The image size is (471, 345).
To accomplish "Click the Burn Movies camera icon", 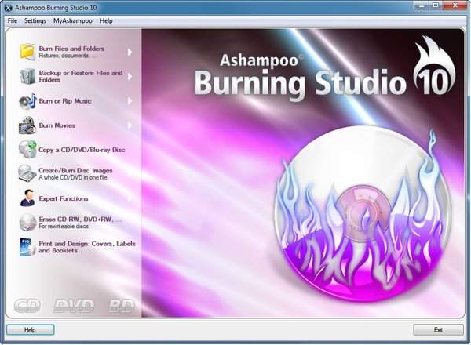I will point(27,125).
